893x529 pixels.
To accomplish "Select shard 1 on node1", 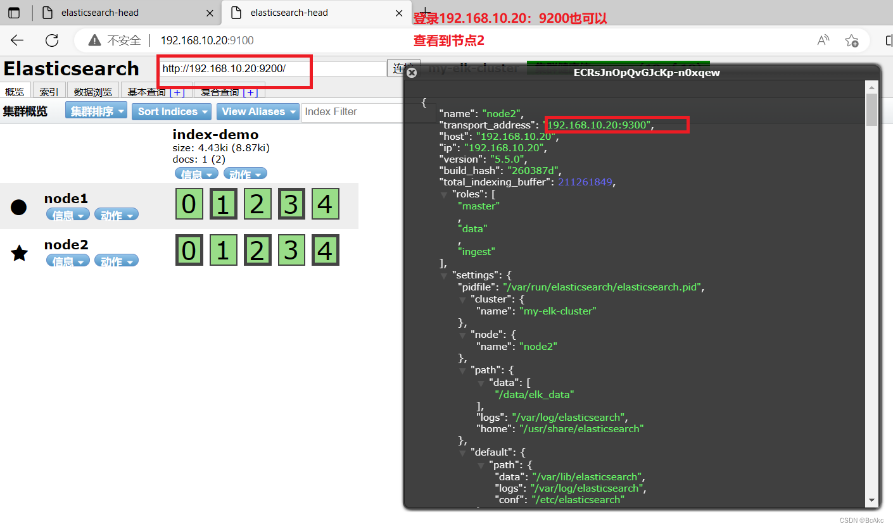I will pyautogui.click(x=222, y=204).
